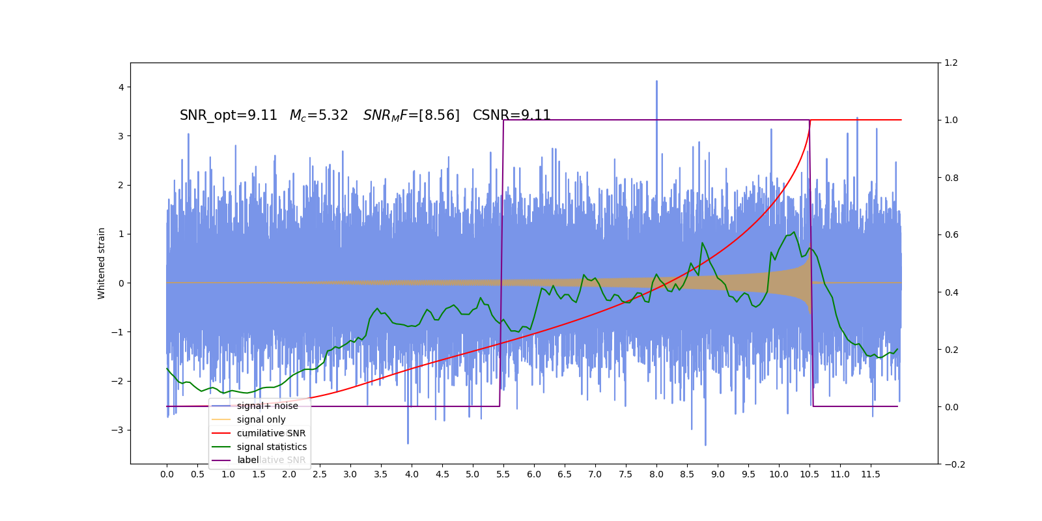The height and width of the screenshot is (521, 1042).
Task: Click the 'Whitened strain' y-axis label
Action: tap(102, 263)
